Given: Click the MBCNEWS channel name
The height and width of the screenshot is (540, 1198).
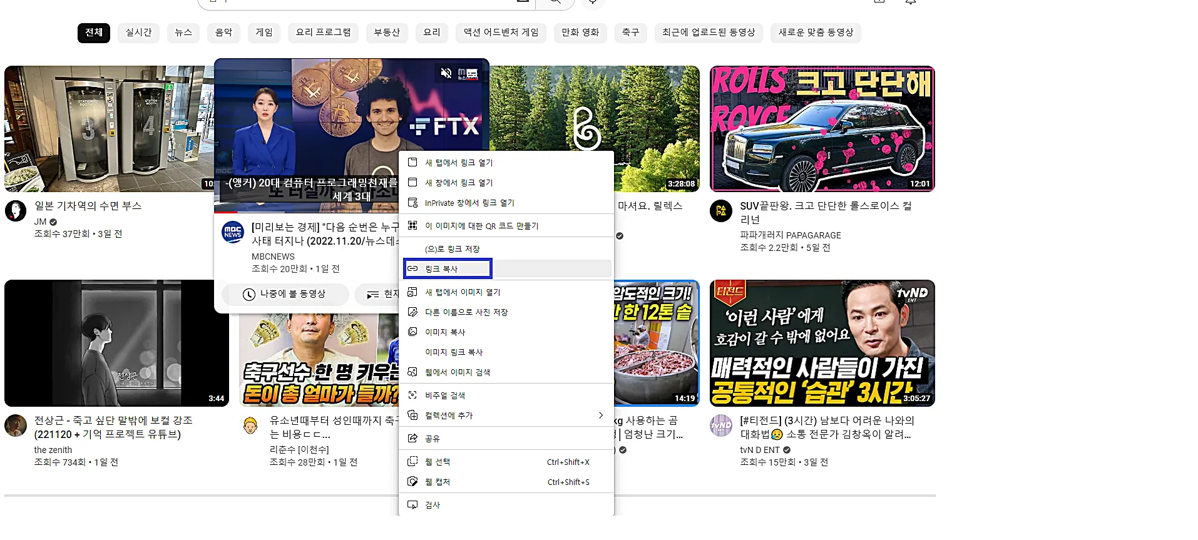Looking at the screenshot, I should pos(273,257).
